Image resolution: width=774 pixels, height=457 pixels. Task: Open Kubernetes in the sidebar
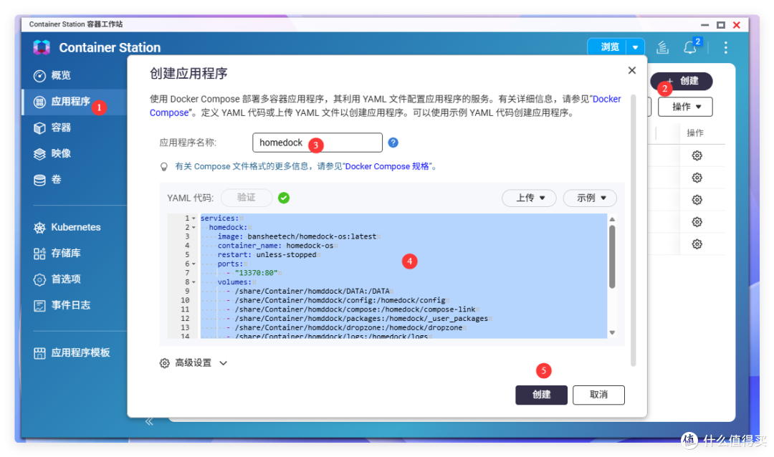point(67,227)
